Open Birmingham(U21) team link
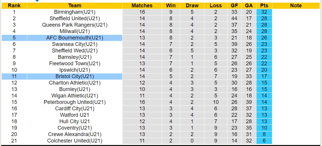Image resolution: width=322 pixels, height=146 pixels. pyautogui.click(x=75, y=12)
